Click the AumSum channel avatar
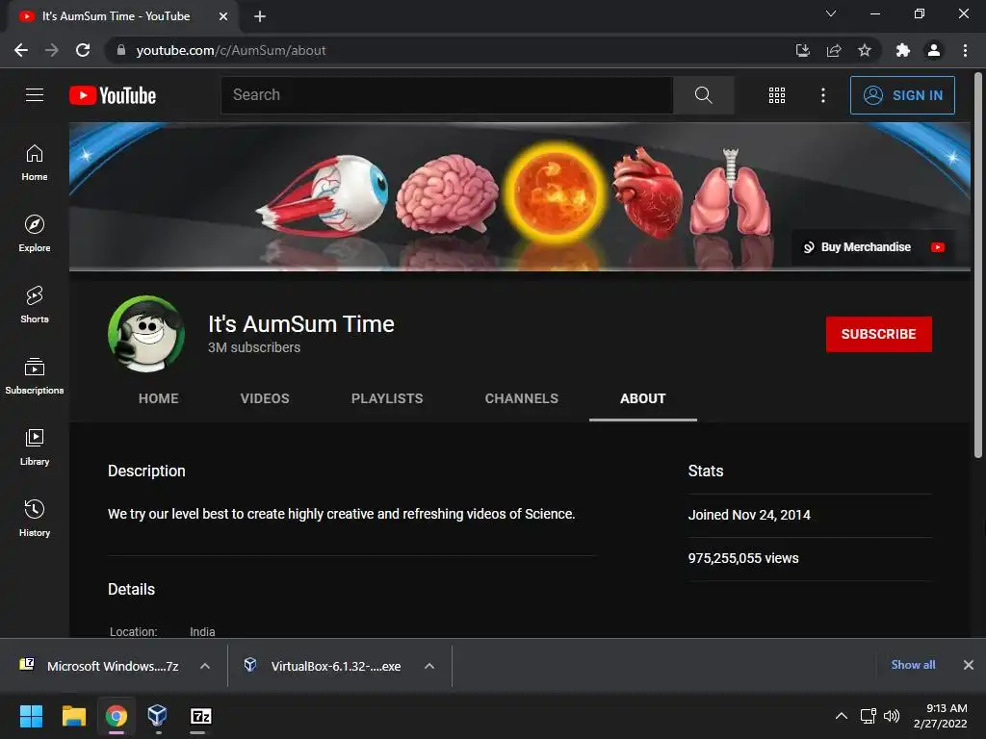Viewport: 986px width, 739px height. point(146,334)
